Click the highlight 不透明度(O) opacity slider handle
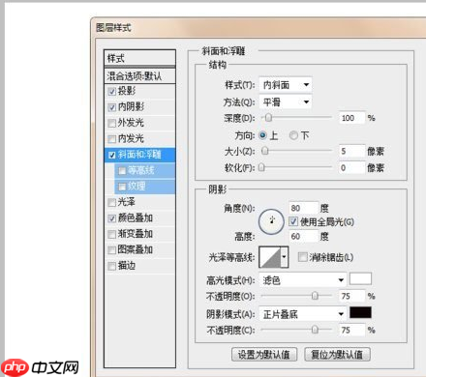Screen dimensions: 456x377 (x=315, y=296)
